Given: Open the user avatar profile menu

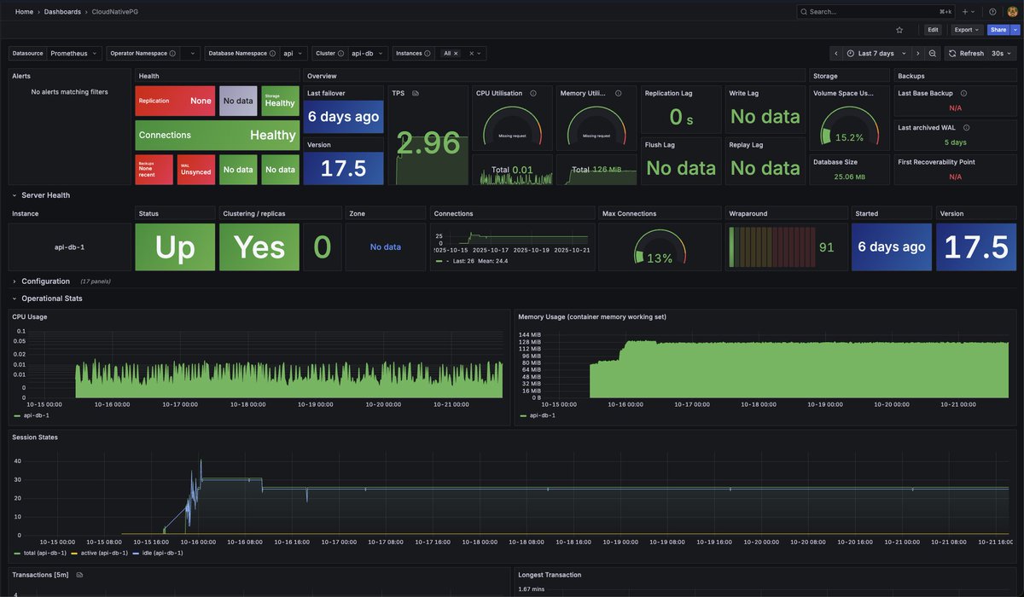Looking at the screenshot, I should tap(1012, 12).
